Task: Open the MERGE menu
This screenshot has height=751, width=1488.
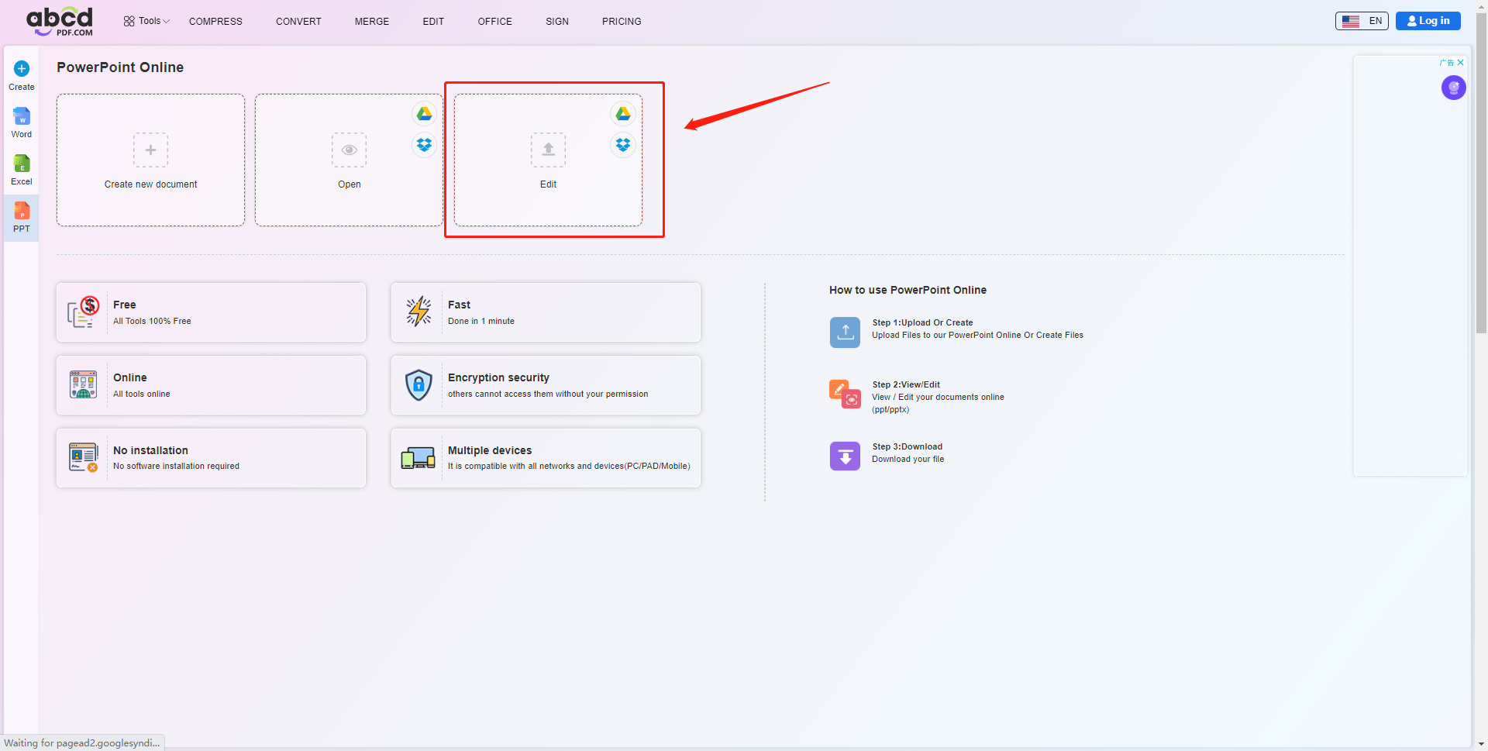Action: 372,22
